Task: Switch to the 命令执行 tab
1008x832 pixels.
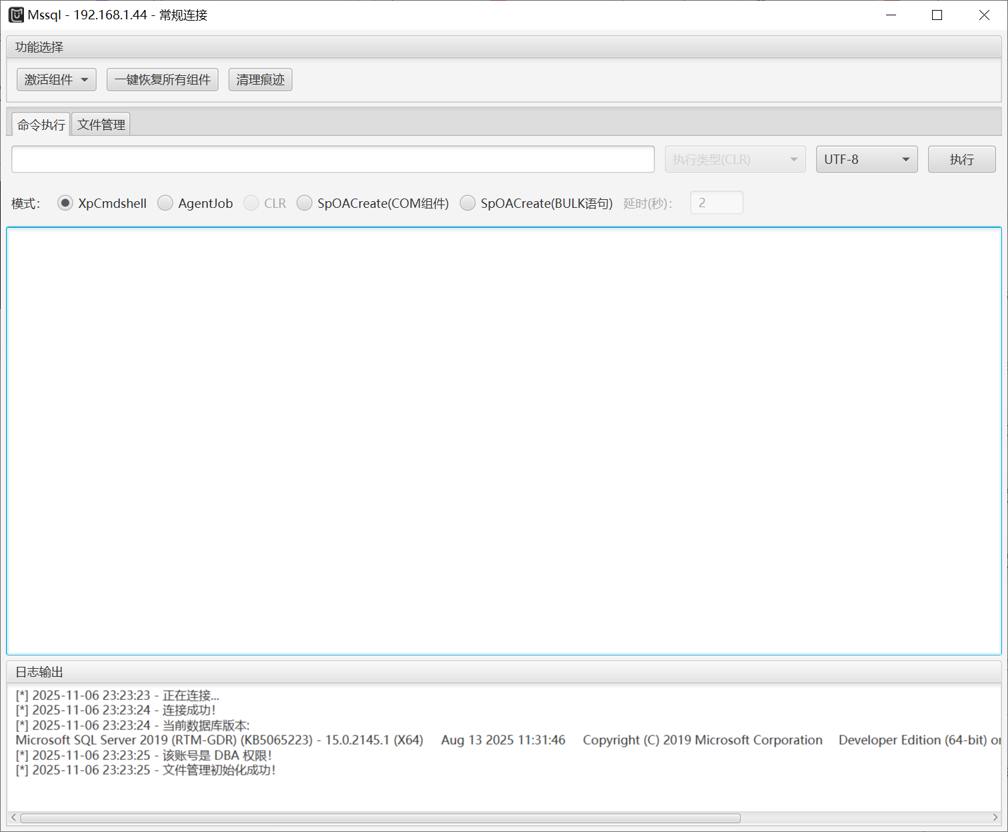Action: point(41,125)
